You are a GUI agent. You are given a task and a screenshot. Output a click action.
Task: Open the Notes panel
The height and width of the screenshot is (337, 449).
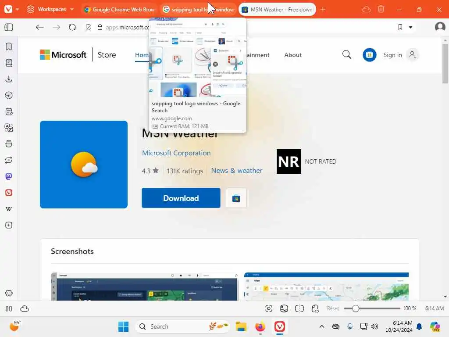(x=9, y=111)
